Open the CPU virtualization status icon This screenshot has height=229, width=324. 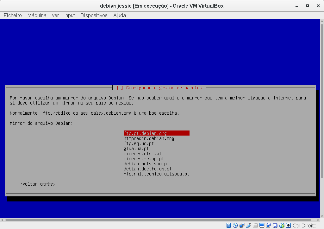point(275,226)
